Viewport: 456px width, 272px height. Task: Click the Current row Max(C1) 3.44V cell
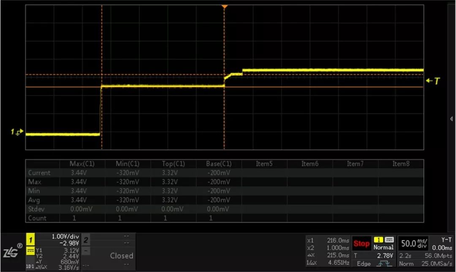79,173
